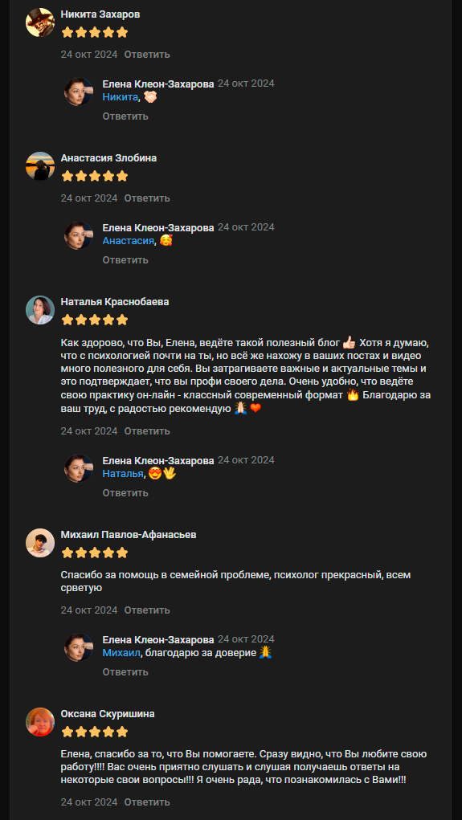The width and height of the screenshot is (462, 820).
Task: Open the blue Никита mention link
Action: click(120, 96)
